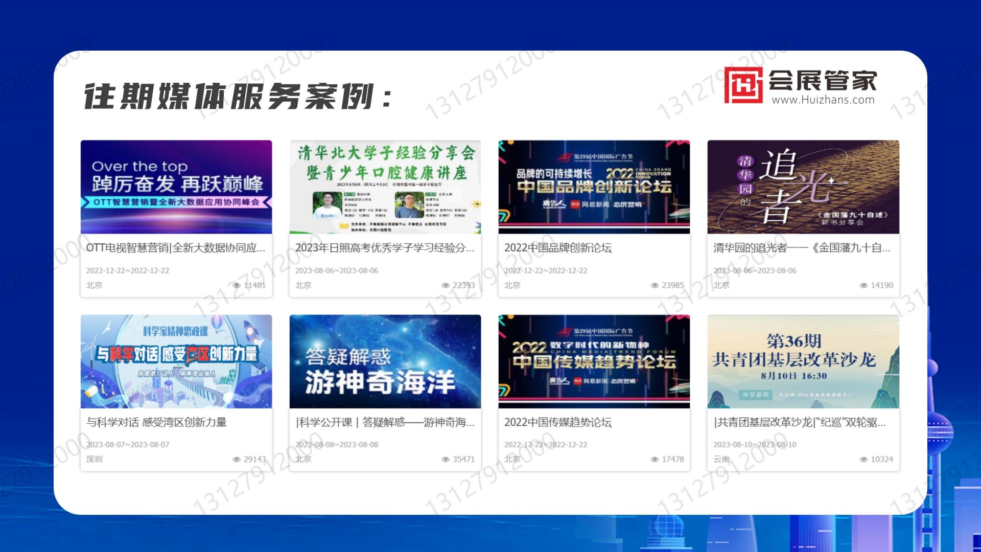Open the Over the top OTT thumbnail
Screen dimensions: 981x552
[x=176, y=187]
